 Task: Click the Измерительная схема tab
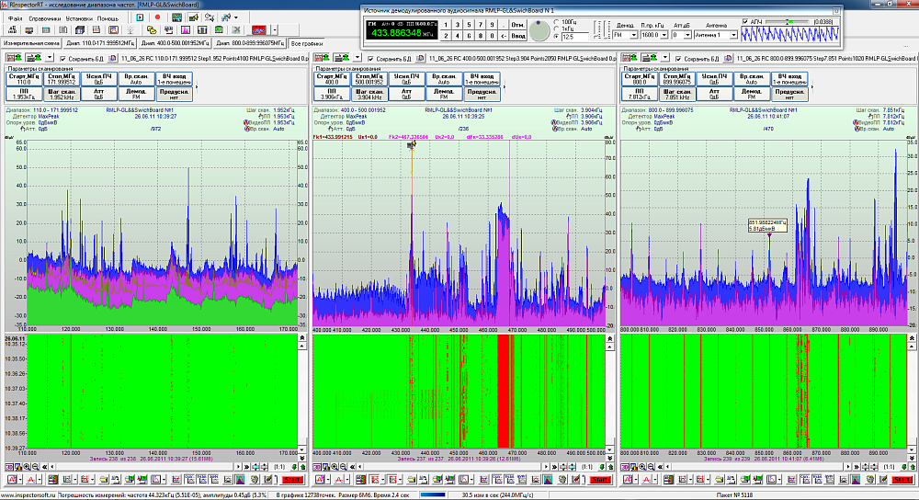tap(32, 43)
